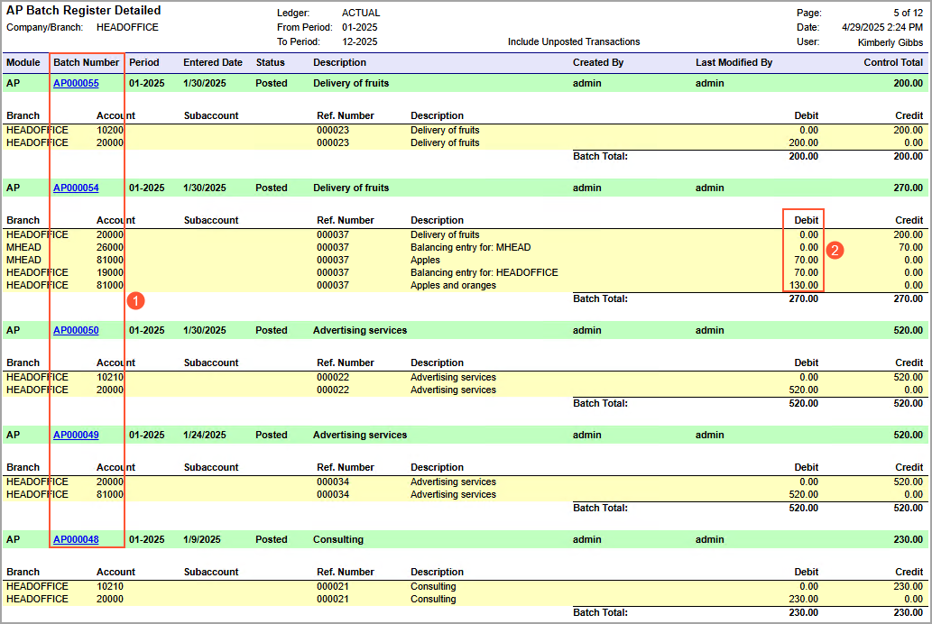
Task: Click the Created By column header
Action: coord(598,62)
